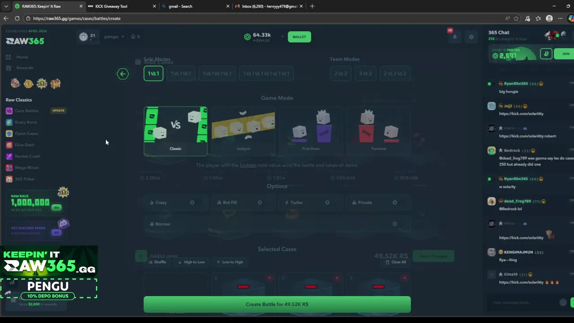Viewport: 574px width, 323px height.
Task: Click the Case Battles VS icon
Action: (x=9, y=111)
